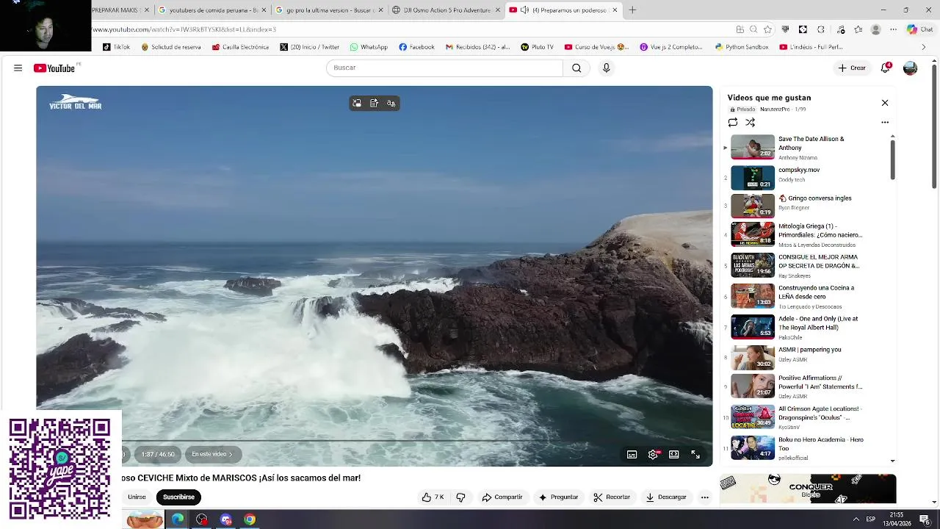Toggle subtitles in the video player

pos(632,455)
